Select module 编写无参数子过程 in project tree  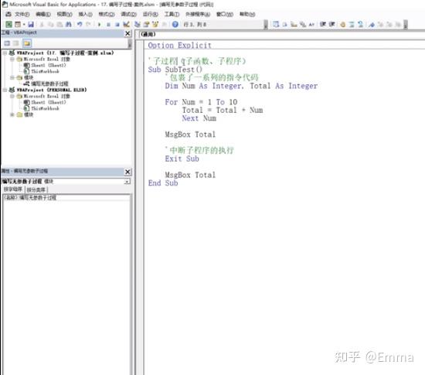point(49,84)
